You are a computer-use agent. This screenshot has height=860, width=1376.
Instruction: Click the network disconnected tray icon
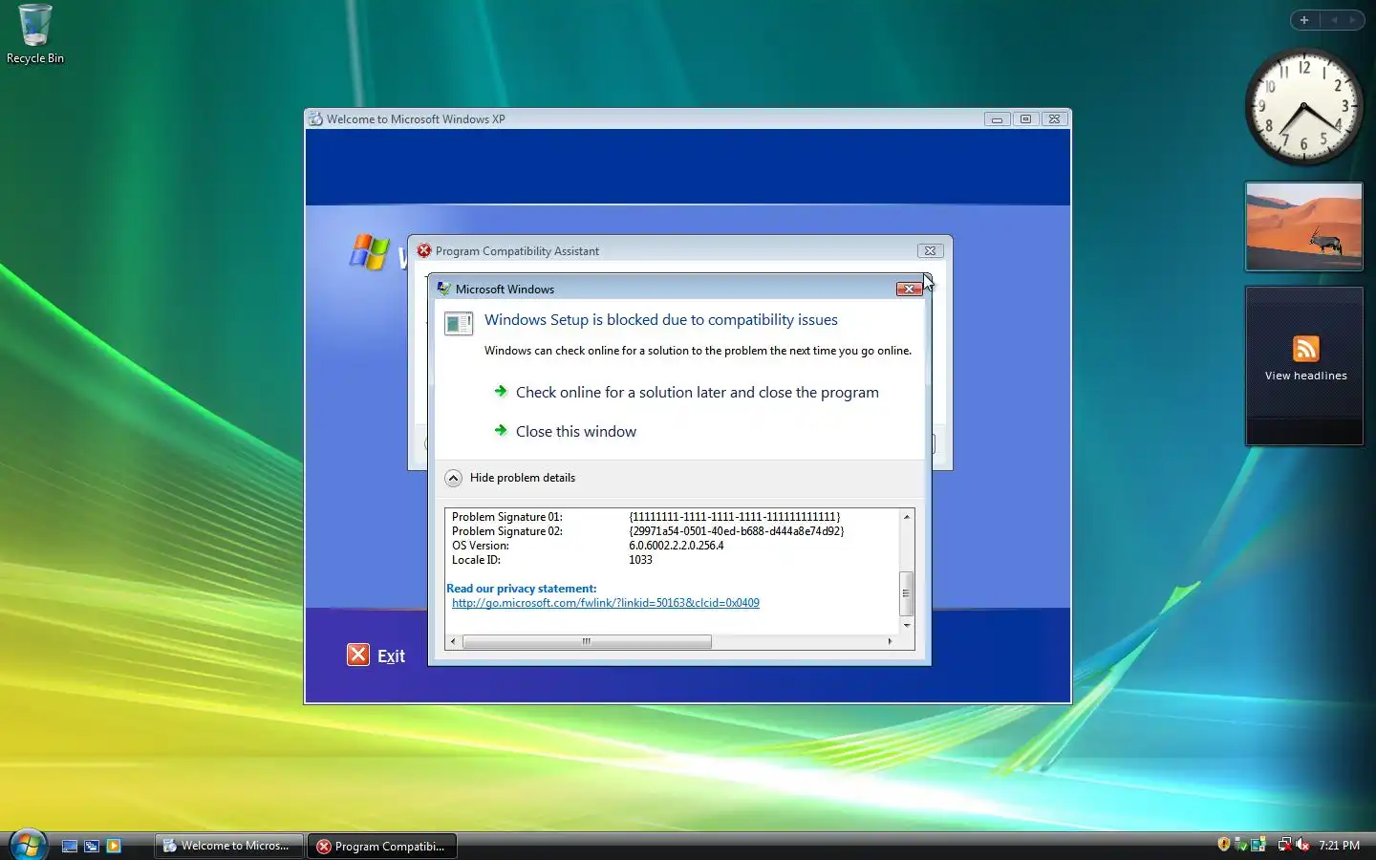[1284, 845]
